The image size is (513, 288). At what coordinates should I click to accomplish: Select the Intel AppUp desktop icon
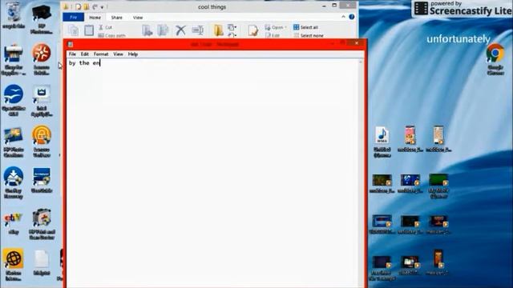tap(41, 101)
